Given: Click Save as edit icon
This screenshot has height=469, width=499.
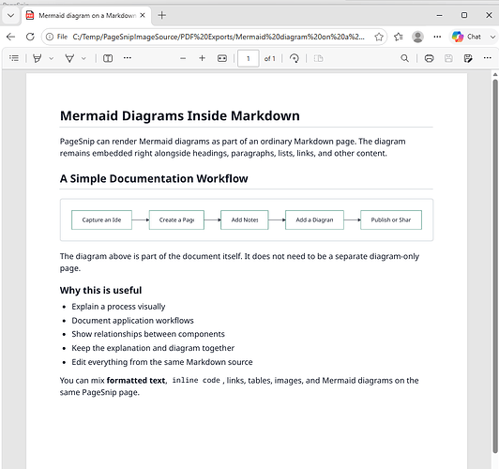Looking at the screenshot, I should pyautogui.click(x=468, y=58).
